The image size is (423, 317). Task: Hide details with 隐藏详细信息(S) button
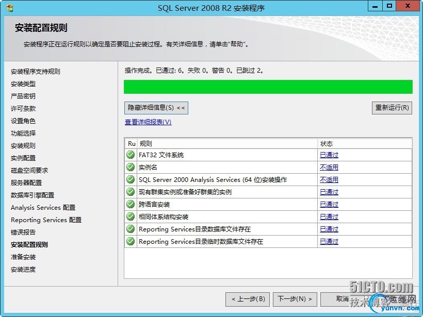click(156, 108)
